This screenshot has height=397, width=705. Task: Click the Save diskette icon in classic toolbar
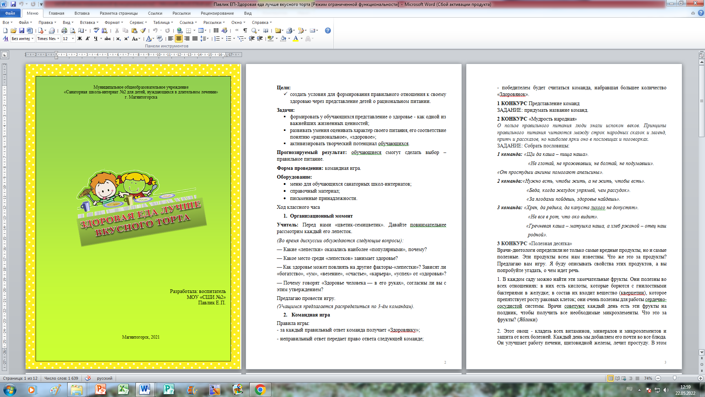click(x=22, y=31)
